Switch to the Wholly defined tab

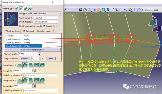point(12,31)
